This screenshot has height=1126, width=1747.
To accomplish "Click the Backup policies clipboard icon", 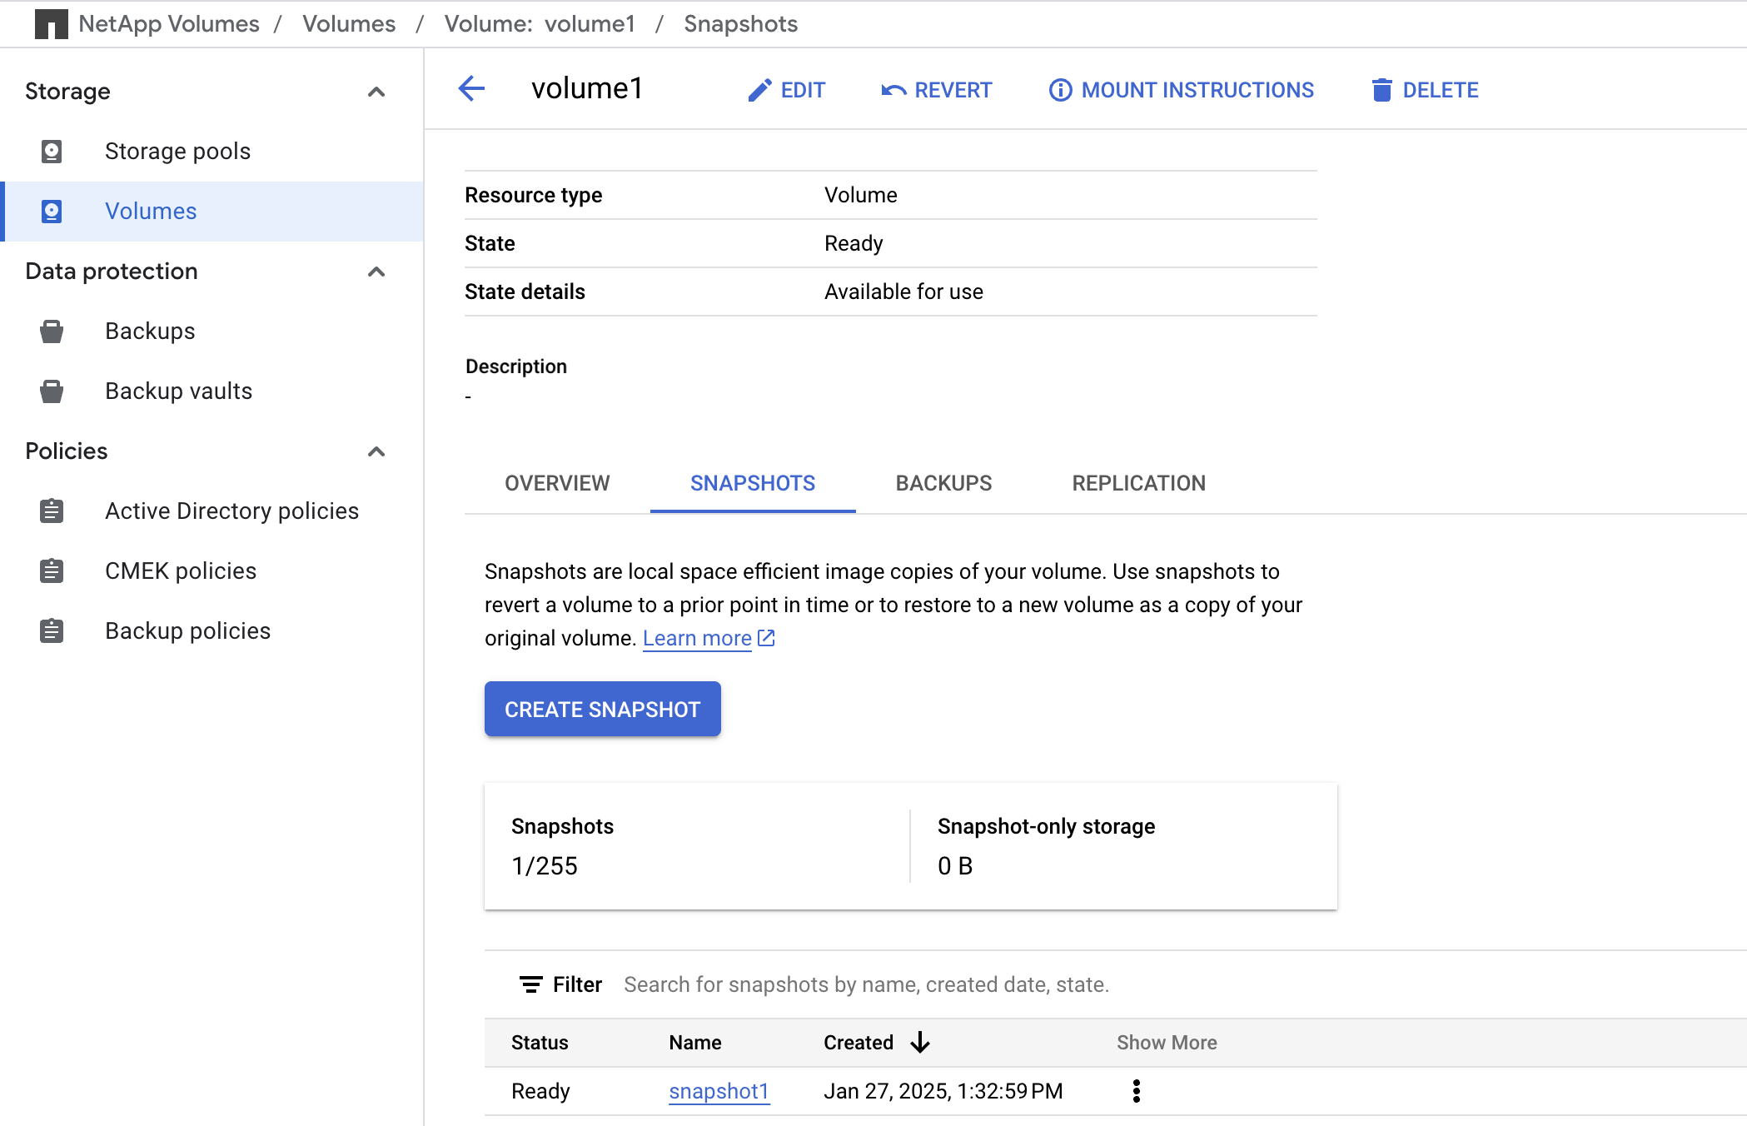I will (x=52, y=630).
